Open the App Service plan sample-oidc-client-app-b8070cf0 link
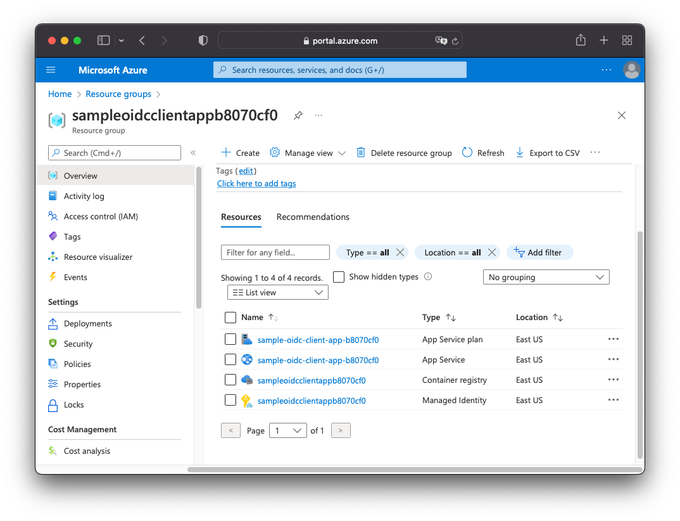This screenshot has width=680, height=521. [x=318, y=340]
